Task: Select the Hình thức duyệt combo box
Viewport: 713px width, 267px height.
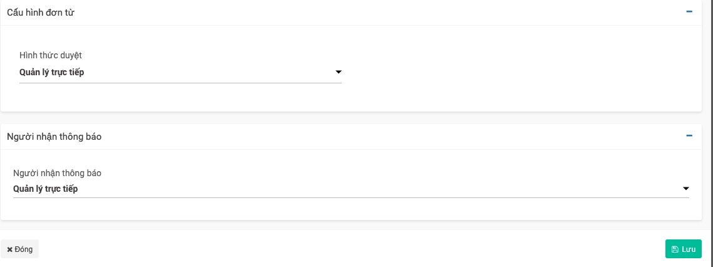Action: 180,73
